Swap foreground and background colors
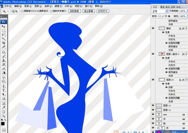Viewport: 188px width, 133px height. pyautogui.click(x=5, y=120)
